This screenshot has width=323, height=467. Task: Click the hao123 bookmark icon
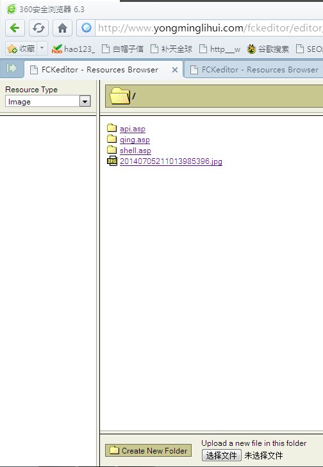(x=57, y=49)
